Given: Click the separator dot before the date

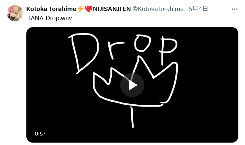Looking at the screenshot, I should tap(186, 9).
